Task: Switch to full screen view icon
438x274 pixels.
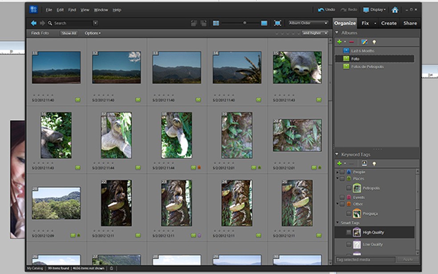Action: [277, 23]
